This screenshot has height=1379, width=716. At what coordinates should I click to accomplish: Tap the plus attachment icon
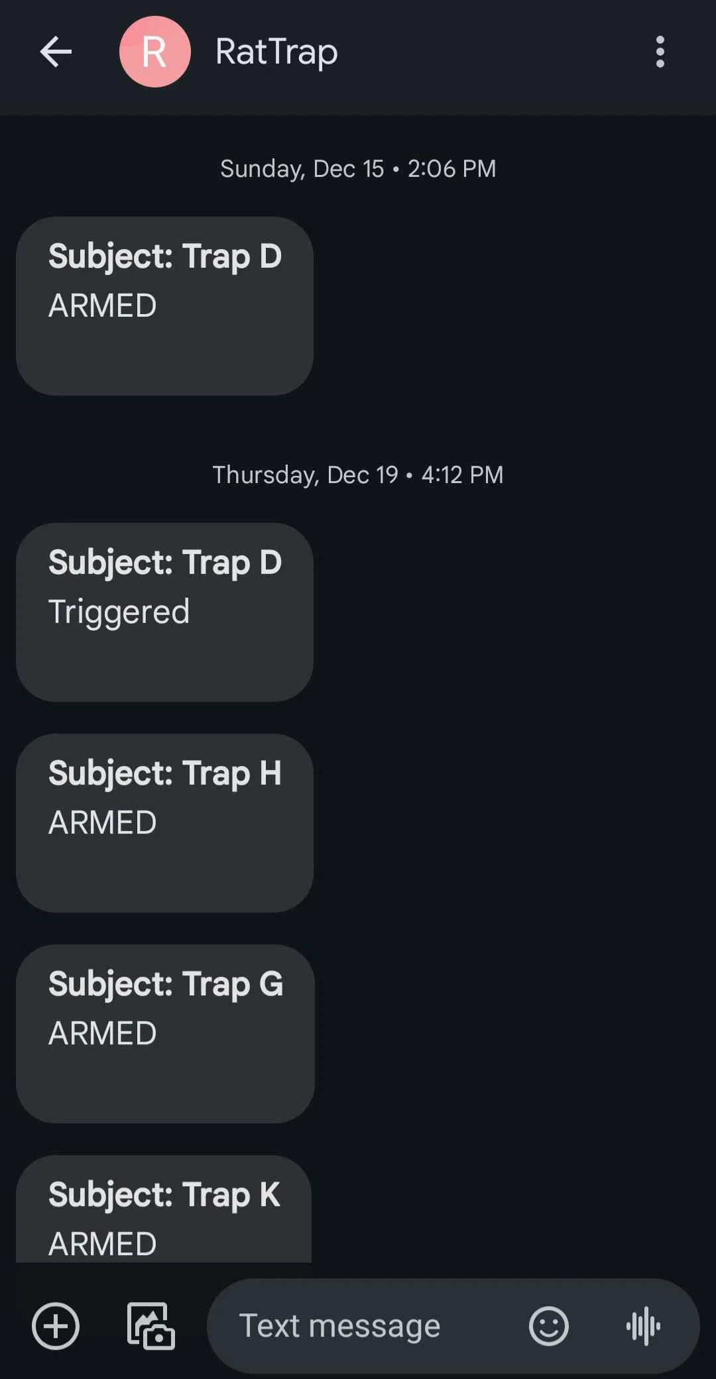pyautogui.click(x=56, y=1326)
